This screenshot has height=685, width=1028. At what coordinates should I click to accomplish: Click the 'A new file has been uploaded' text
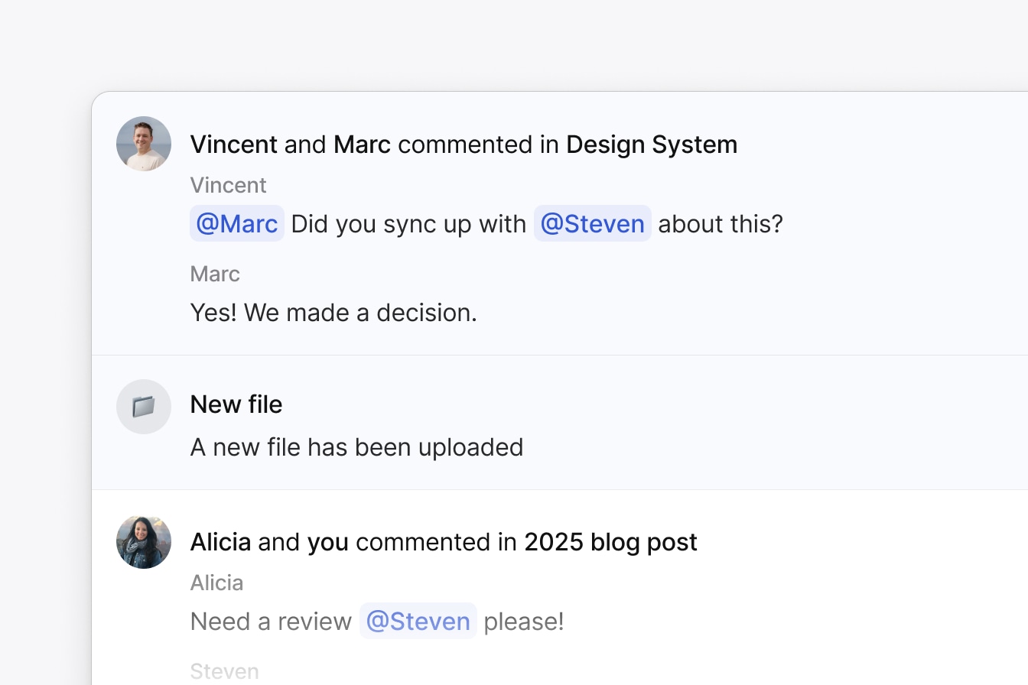(x=356, y=446)
